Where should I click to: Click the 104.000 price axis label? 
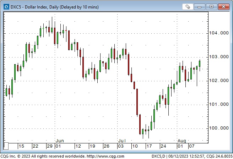[219, 33]
